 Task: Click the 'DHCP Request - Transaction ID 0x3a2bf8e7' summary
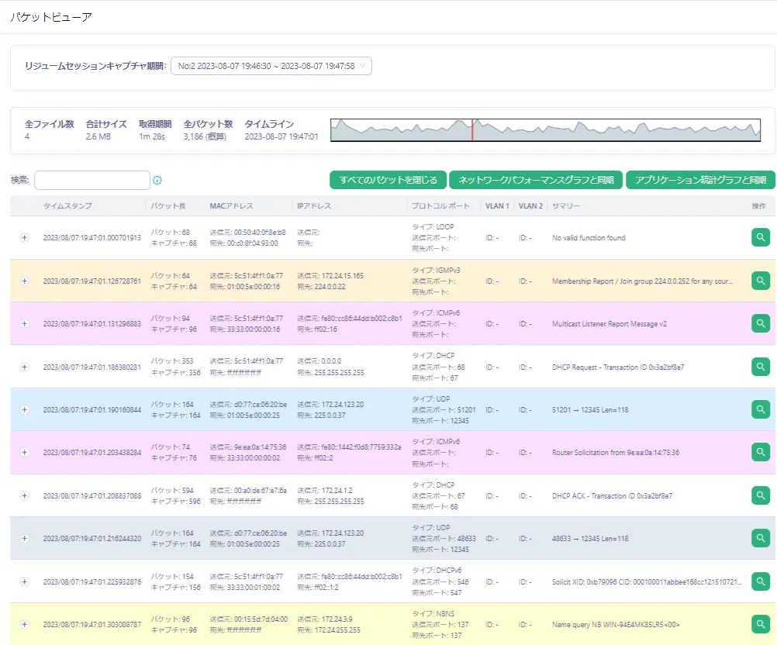click(x=618, y=367)
